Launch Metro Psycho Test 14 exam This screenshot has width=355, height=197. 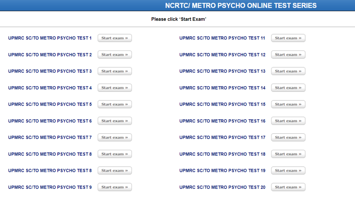coord(288,88)
